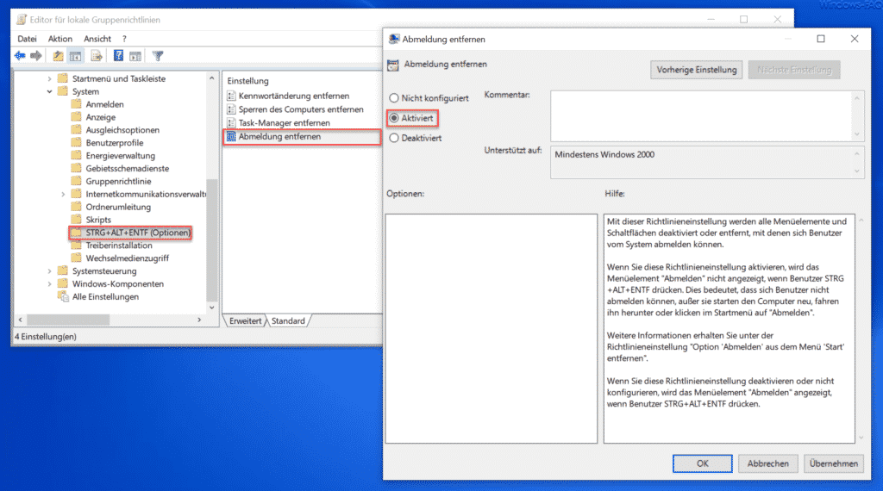
Task: Click the Wechselmedienzugriff folder icon
Action: point(76,258)
